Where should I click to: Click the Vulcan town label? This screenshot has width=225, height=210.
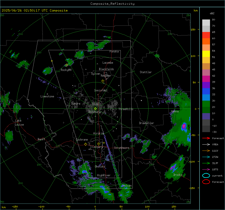127,186
